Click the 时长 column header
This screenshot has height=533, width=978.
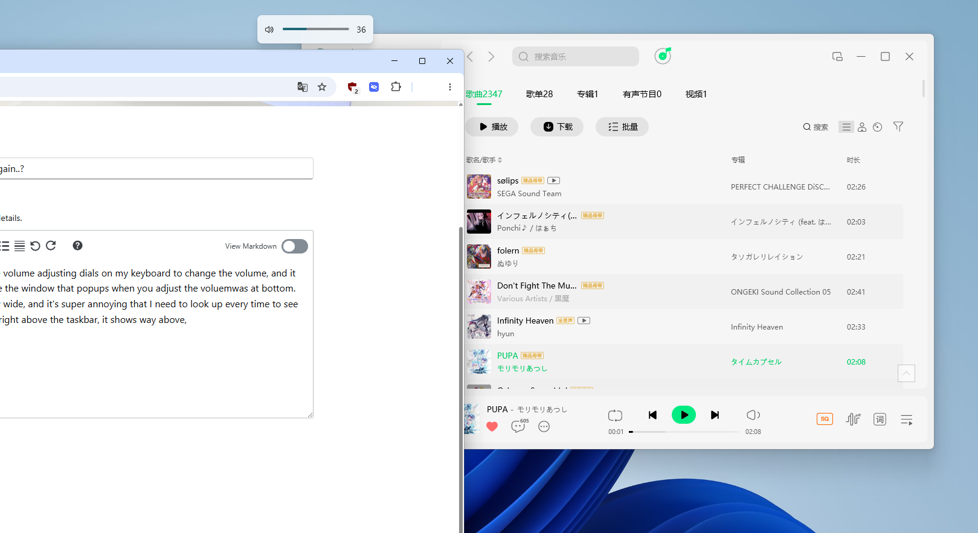[x=854, y=160]
